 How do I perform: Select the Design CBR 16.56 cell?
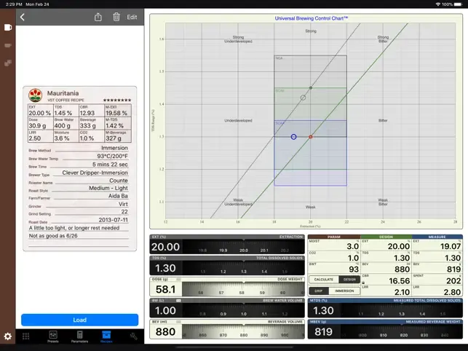pos(386,280)
